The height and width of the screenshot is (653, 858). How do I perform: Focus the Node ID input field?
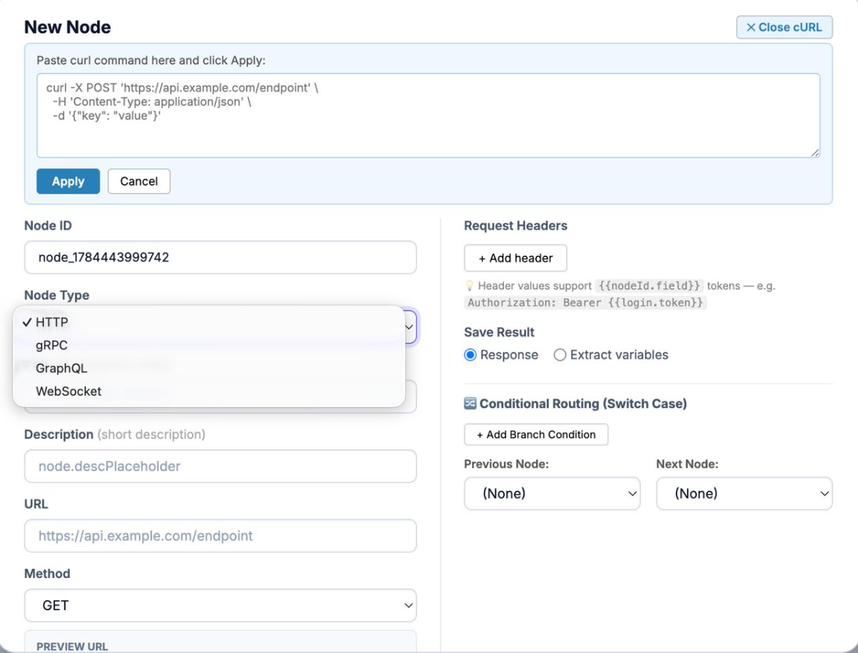click(220, 257)
